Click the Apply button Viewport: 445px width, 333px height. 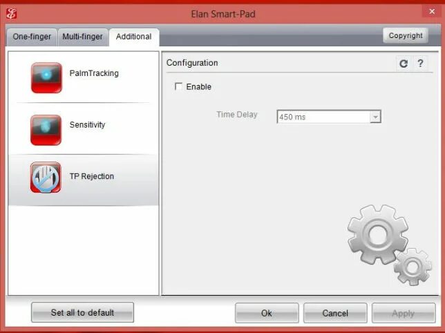click(x=404, y=313)
